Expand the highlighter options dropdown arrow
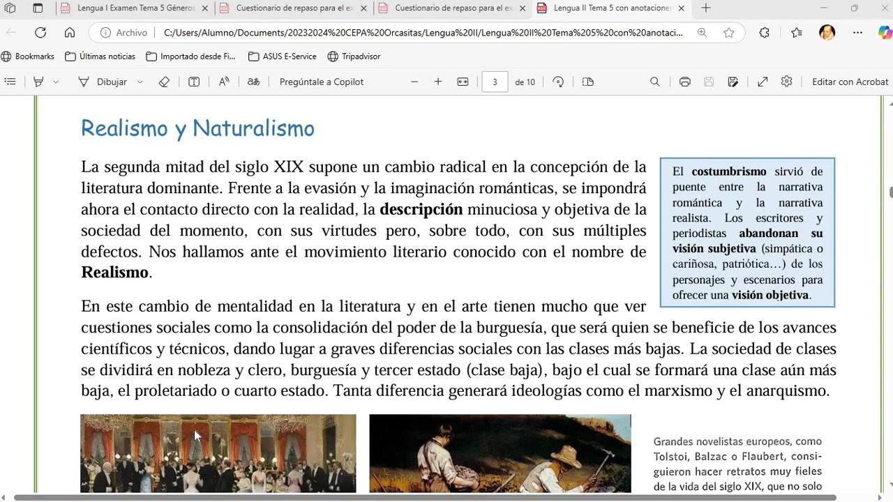The height and width of the screenshot is (502, 893). 56,82
